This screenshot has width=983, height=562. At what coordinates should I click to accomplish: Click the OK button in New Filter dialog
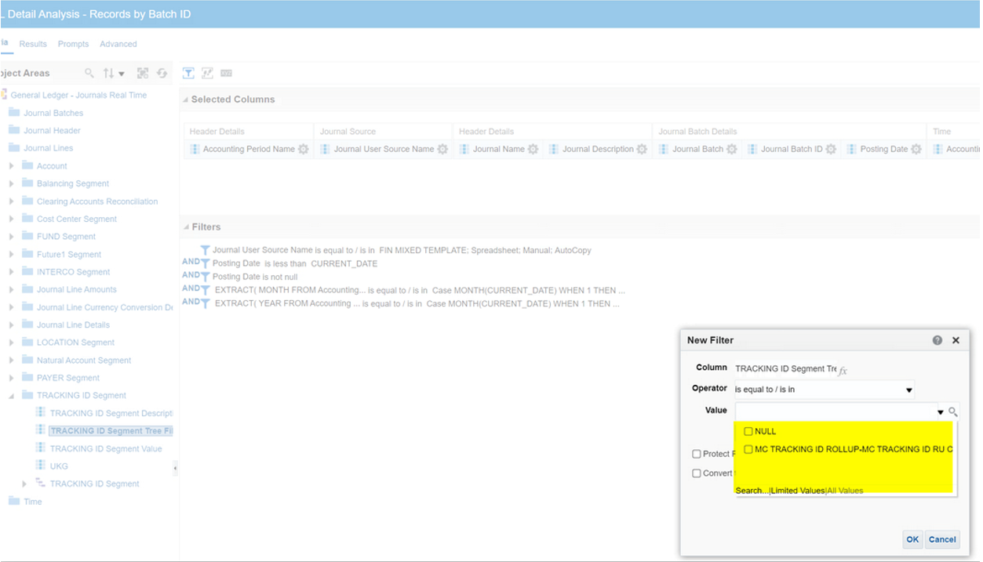coord(912,539)
